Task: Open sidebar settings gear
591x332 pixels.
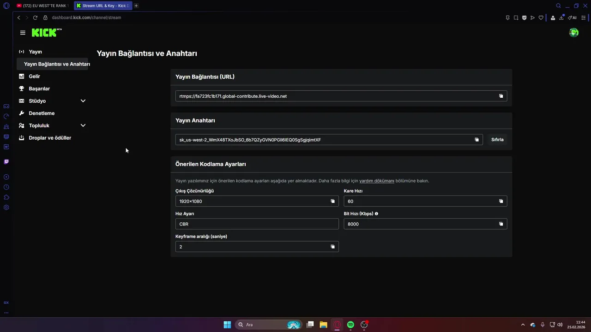Action: (x=6, y=207)
